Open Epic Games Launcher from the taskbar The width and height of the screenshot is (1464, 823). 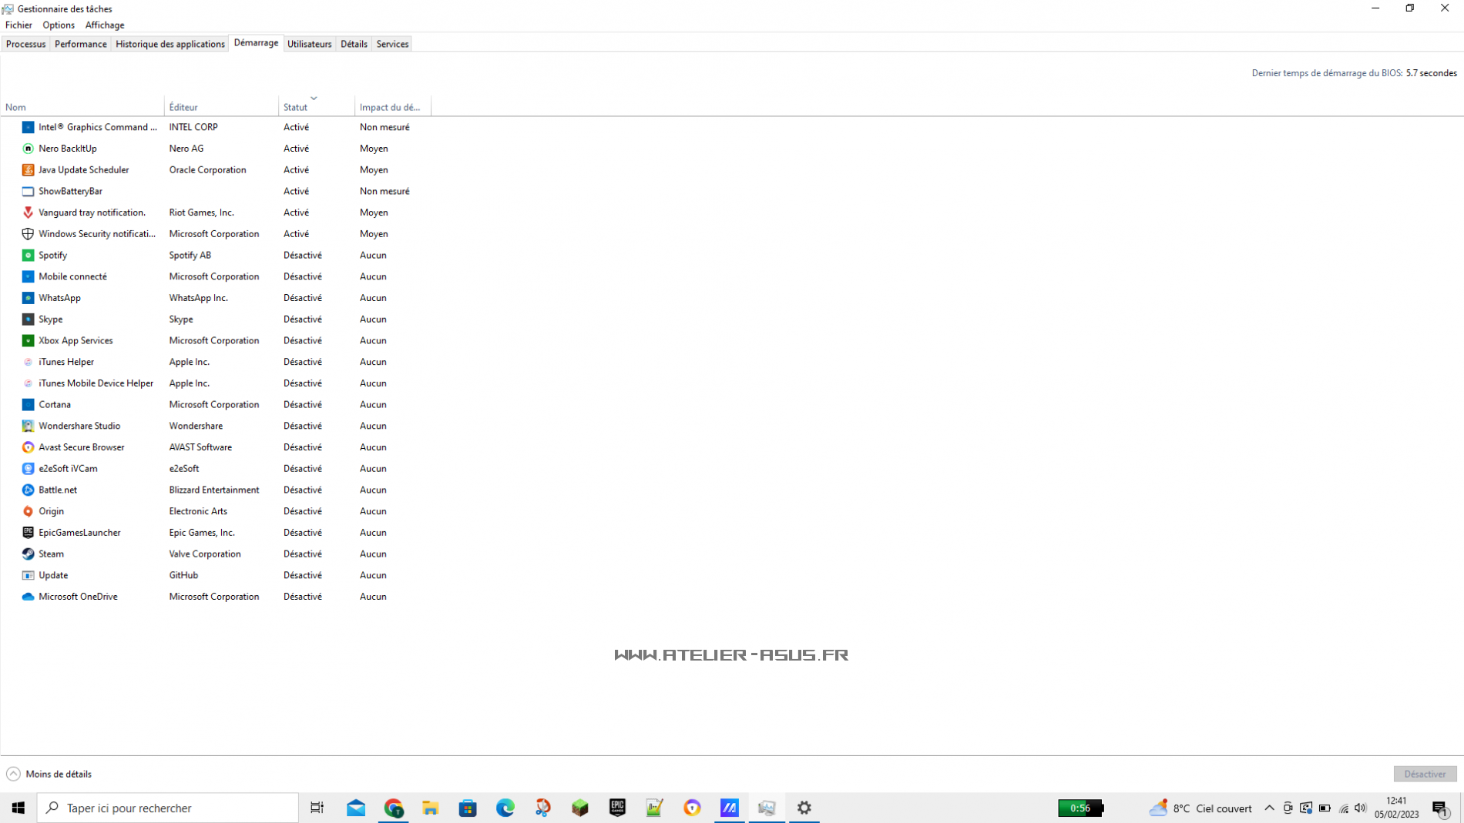click(x=617, y=808)
